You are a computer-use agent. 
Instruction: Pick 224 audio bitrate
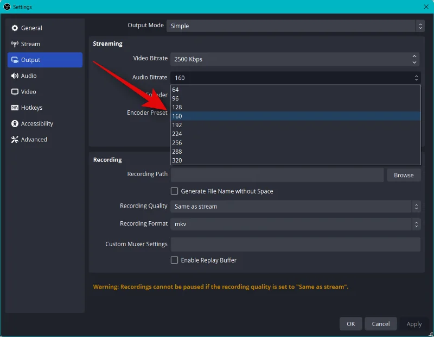point(295,134)
